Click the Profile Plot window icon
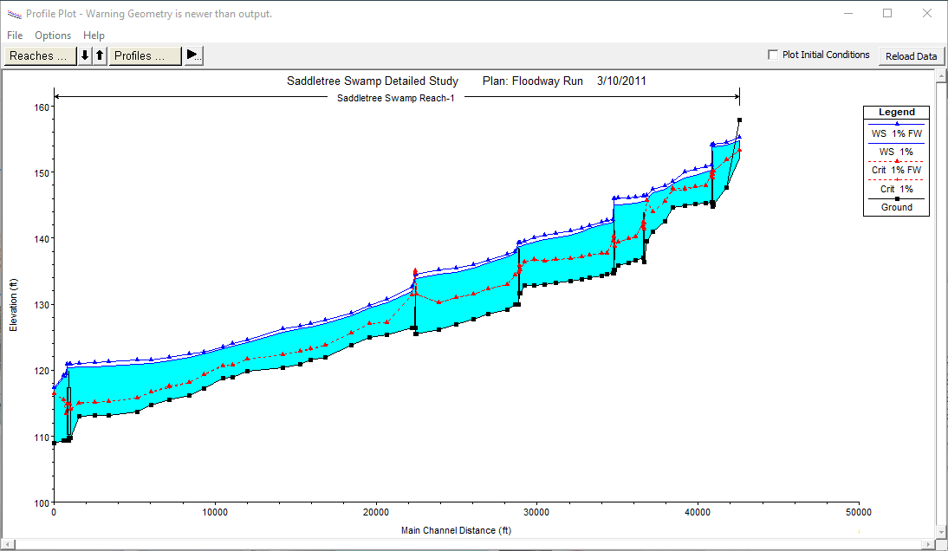 tap(14, 14)
